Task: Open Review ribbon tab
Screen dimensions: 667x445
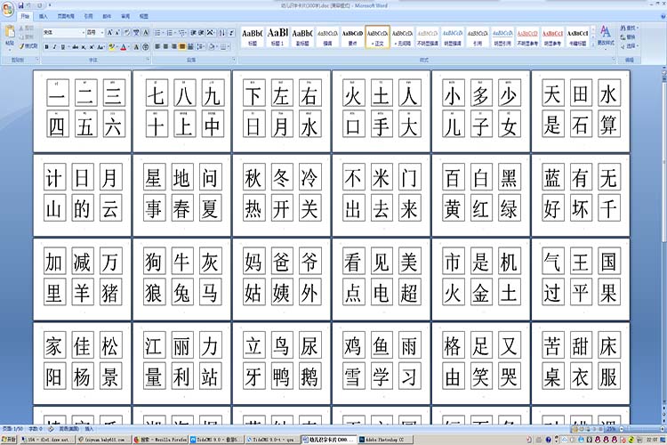Action: click(x=125, y=16)
